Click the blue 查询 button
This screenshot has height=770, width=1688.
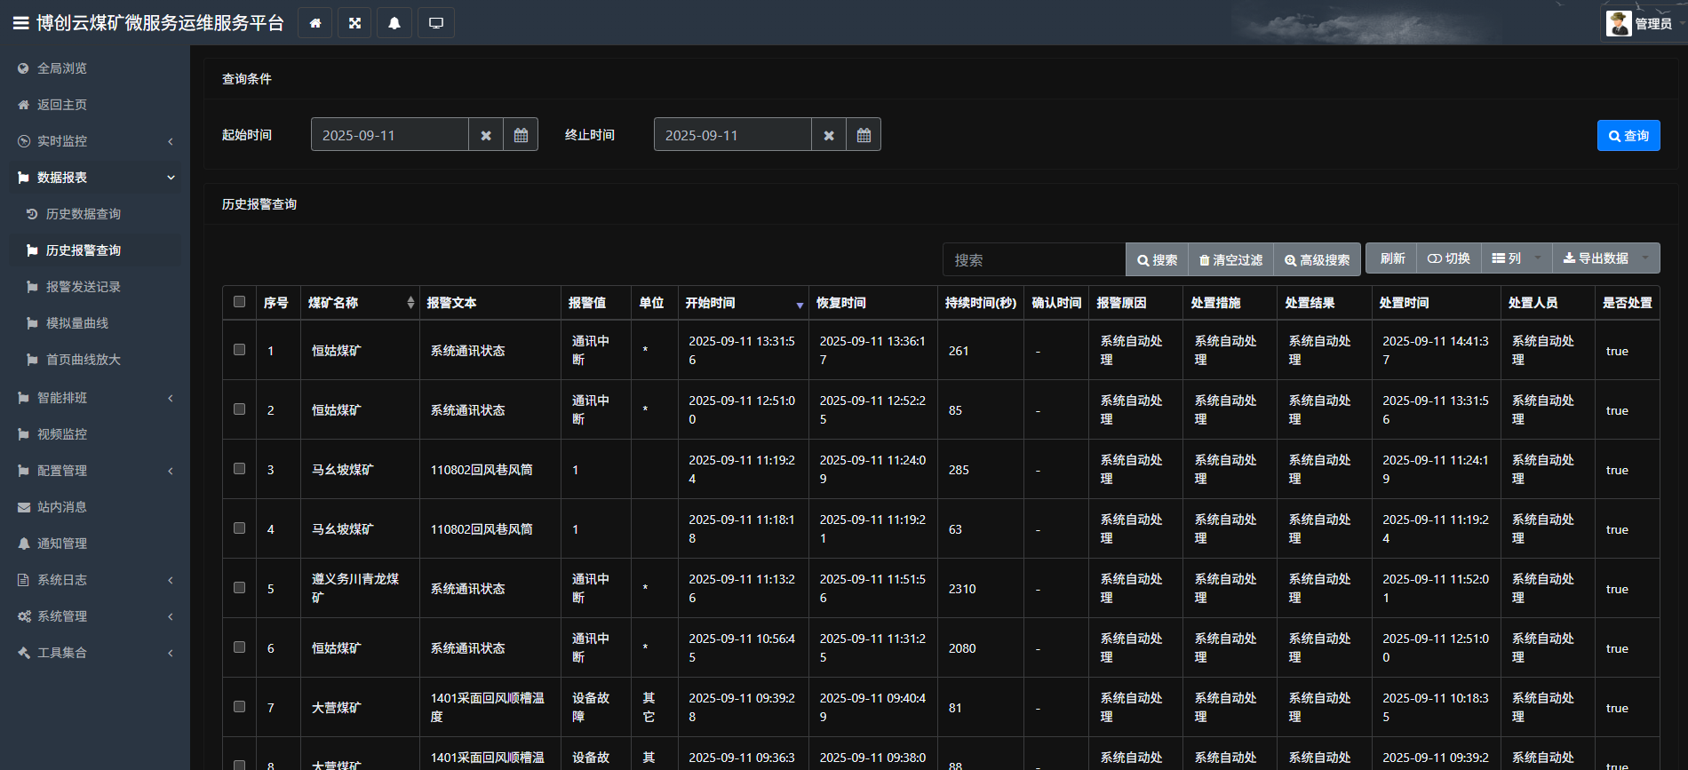pos(1628,136)
